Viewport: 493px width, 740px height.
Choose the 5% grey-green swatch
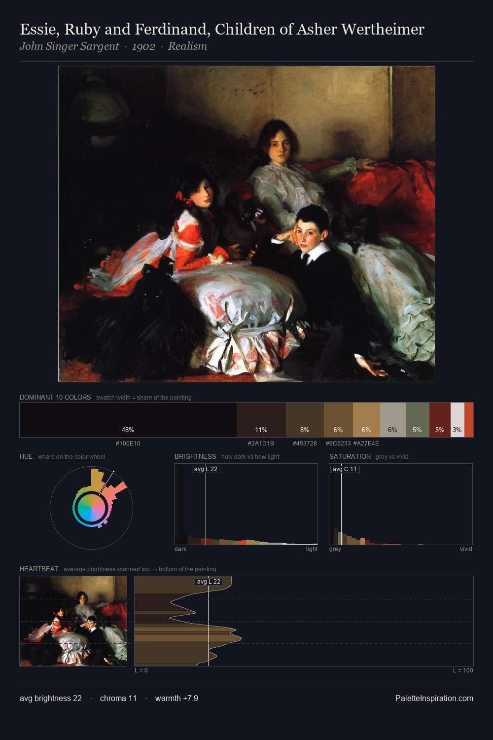(x=418, y=420)
